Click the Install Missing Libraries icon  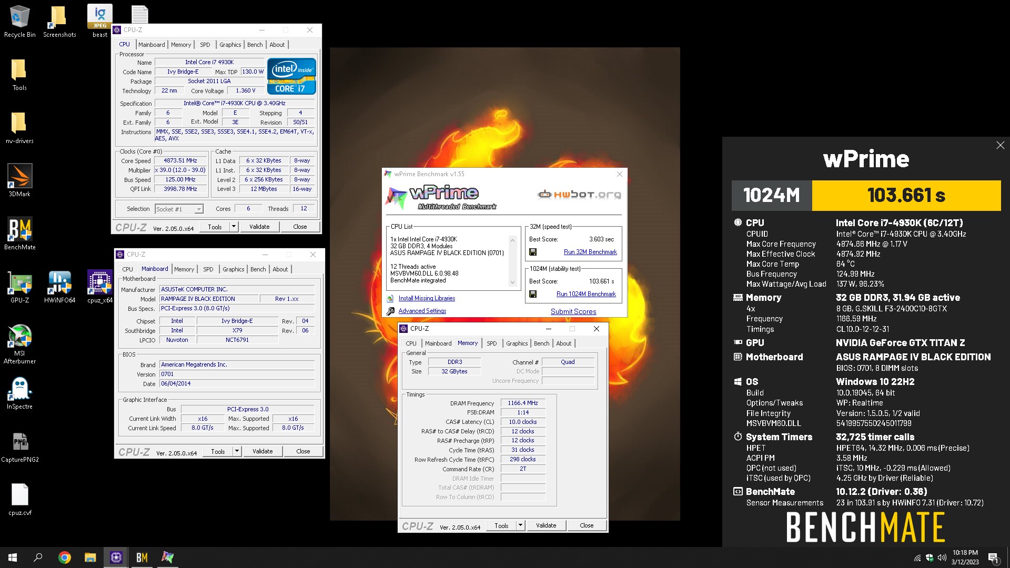tap(390, 298)
